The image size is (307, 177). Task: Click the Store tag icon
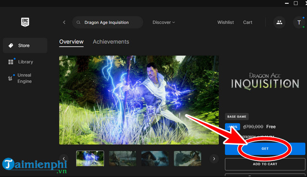(x=11, y=46)
